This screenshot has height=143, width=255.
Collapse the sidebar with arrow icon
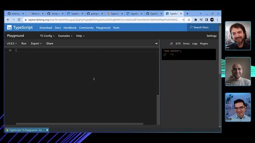(156, 43)
